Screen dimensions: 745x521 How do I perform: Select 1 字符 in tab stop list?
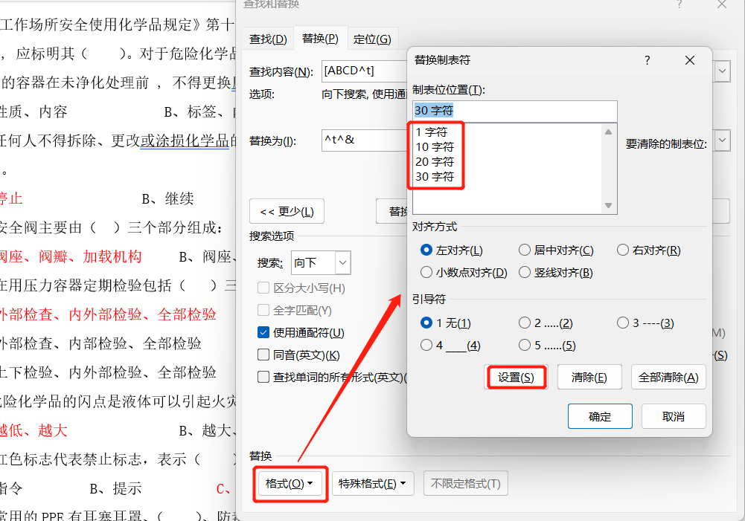pos(432,132)
